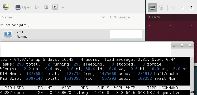This screenshot has height=95, width=197.
Task: Click the Shut Down power icon in manager
Action: [55, 7]
